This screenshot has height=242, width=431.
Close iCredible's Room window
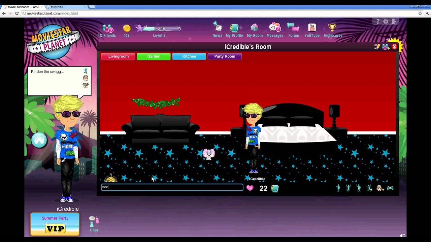point(394,47)
